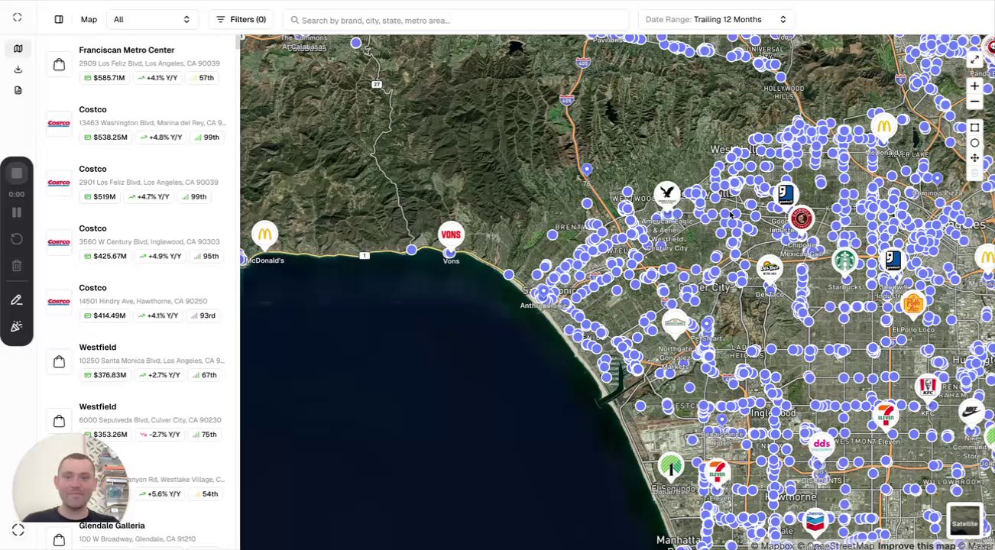Open the All category dropdown
This screenshot has height=550, width=995.
[x=151, y=19]
